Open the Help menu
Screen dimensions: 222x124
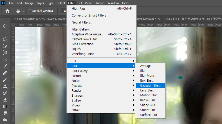click(125, 3)
